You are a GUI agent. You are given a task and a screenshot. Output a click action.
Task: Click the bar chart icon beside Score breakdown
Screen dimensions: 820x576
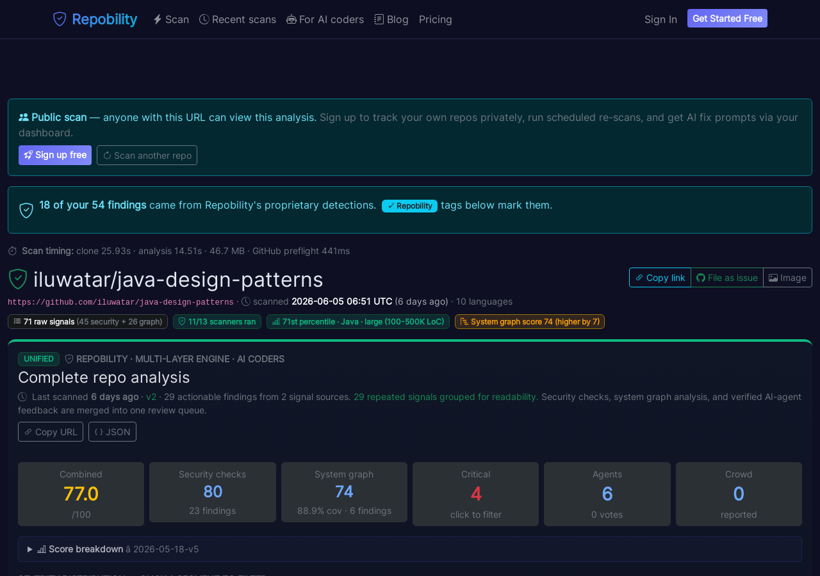pos(42,549)
